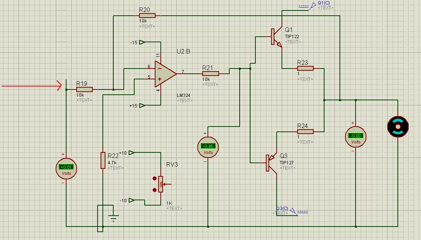Click the DC motor symbol
This screenshot has height=240, width=421.
(x=398, y=127)
